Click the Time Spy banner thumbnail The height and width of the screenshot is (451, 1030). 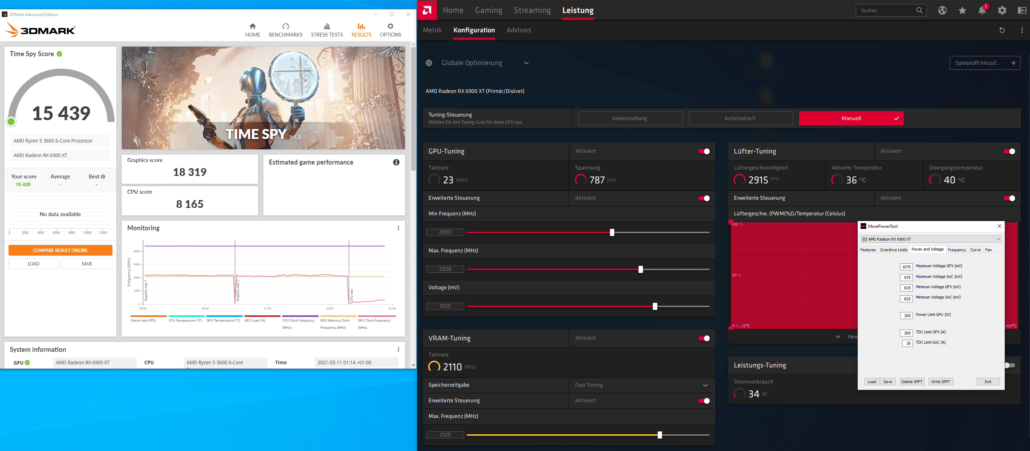coord(263,98)
